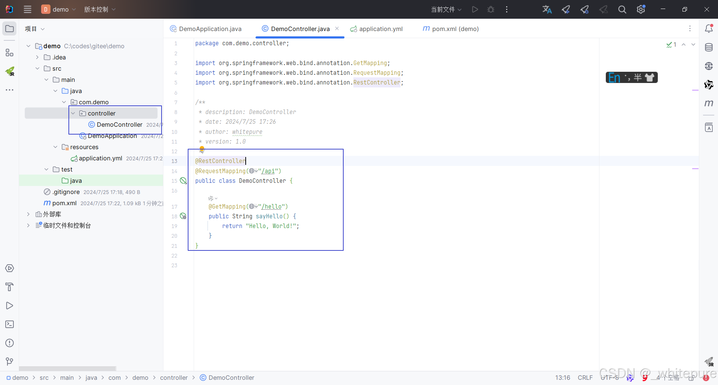Open the Notifications bell
This screenshot has width=718, height=385.
pyautogui.click(x=709, y=28)
